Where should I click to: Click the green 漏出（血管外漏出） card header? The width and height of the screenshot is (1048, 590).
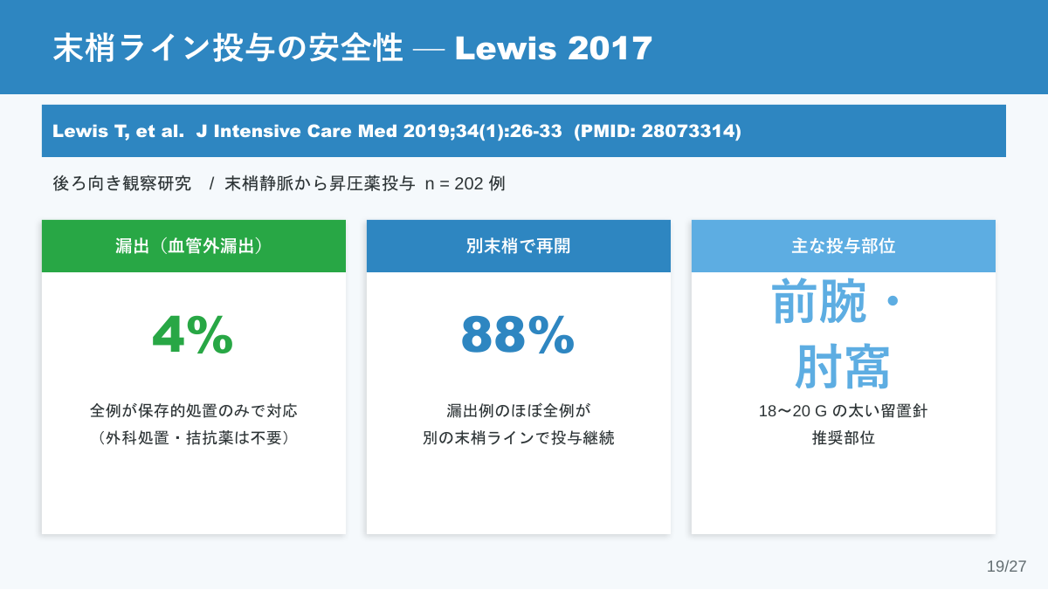[194, 246]
